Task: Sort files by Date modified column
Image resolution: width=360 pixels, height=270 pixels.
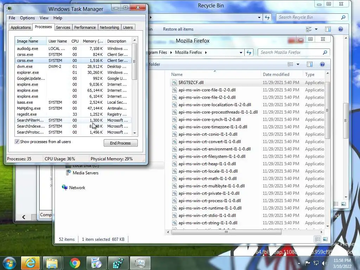Action: pos(282,75)
